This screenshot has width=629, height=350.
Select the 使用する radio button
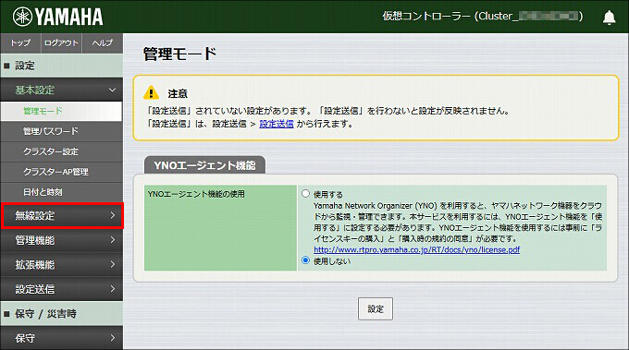(305, 194)
